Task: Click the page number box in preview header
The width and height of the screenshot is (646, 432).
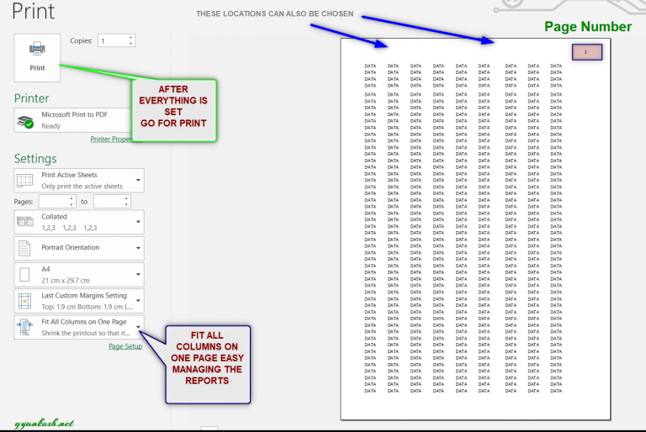Action: (586, 52)
